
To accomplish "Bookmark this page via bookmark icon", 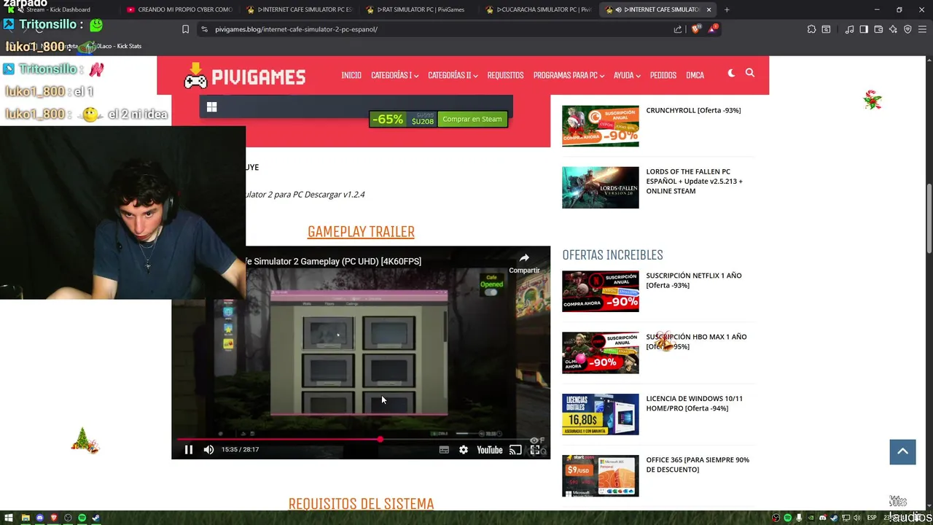I will (x=185, y=29).
